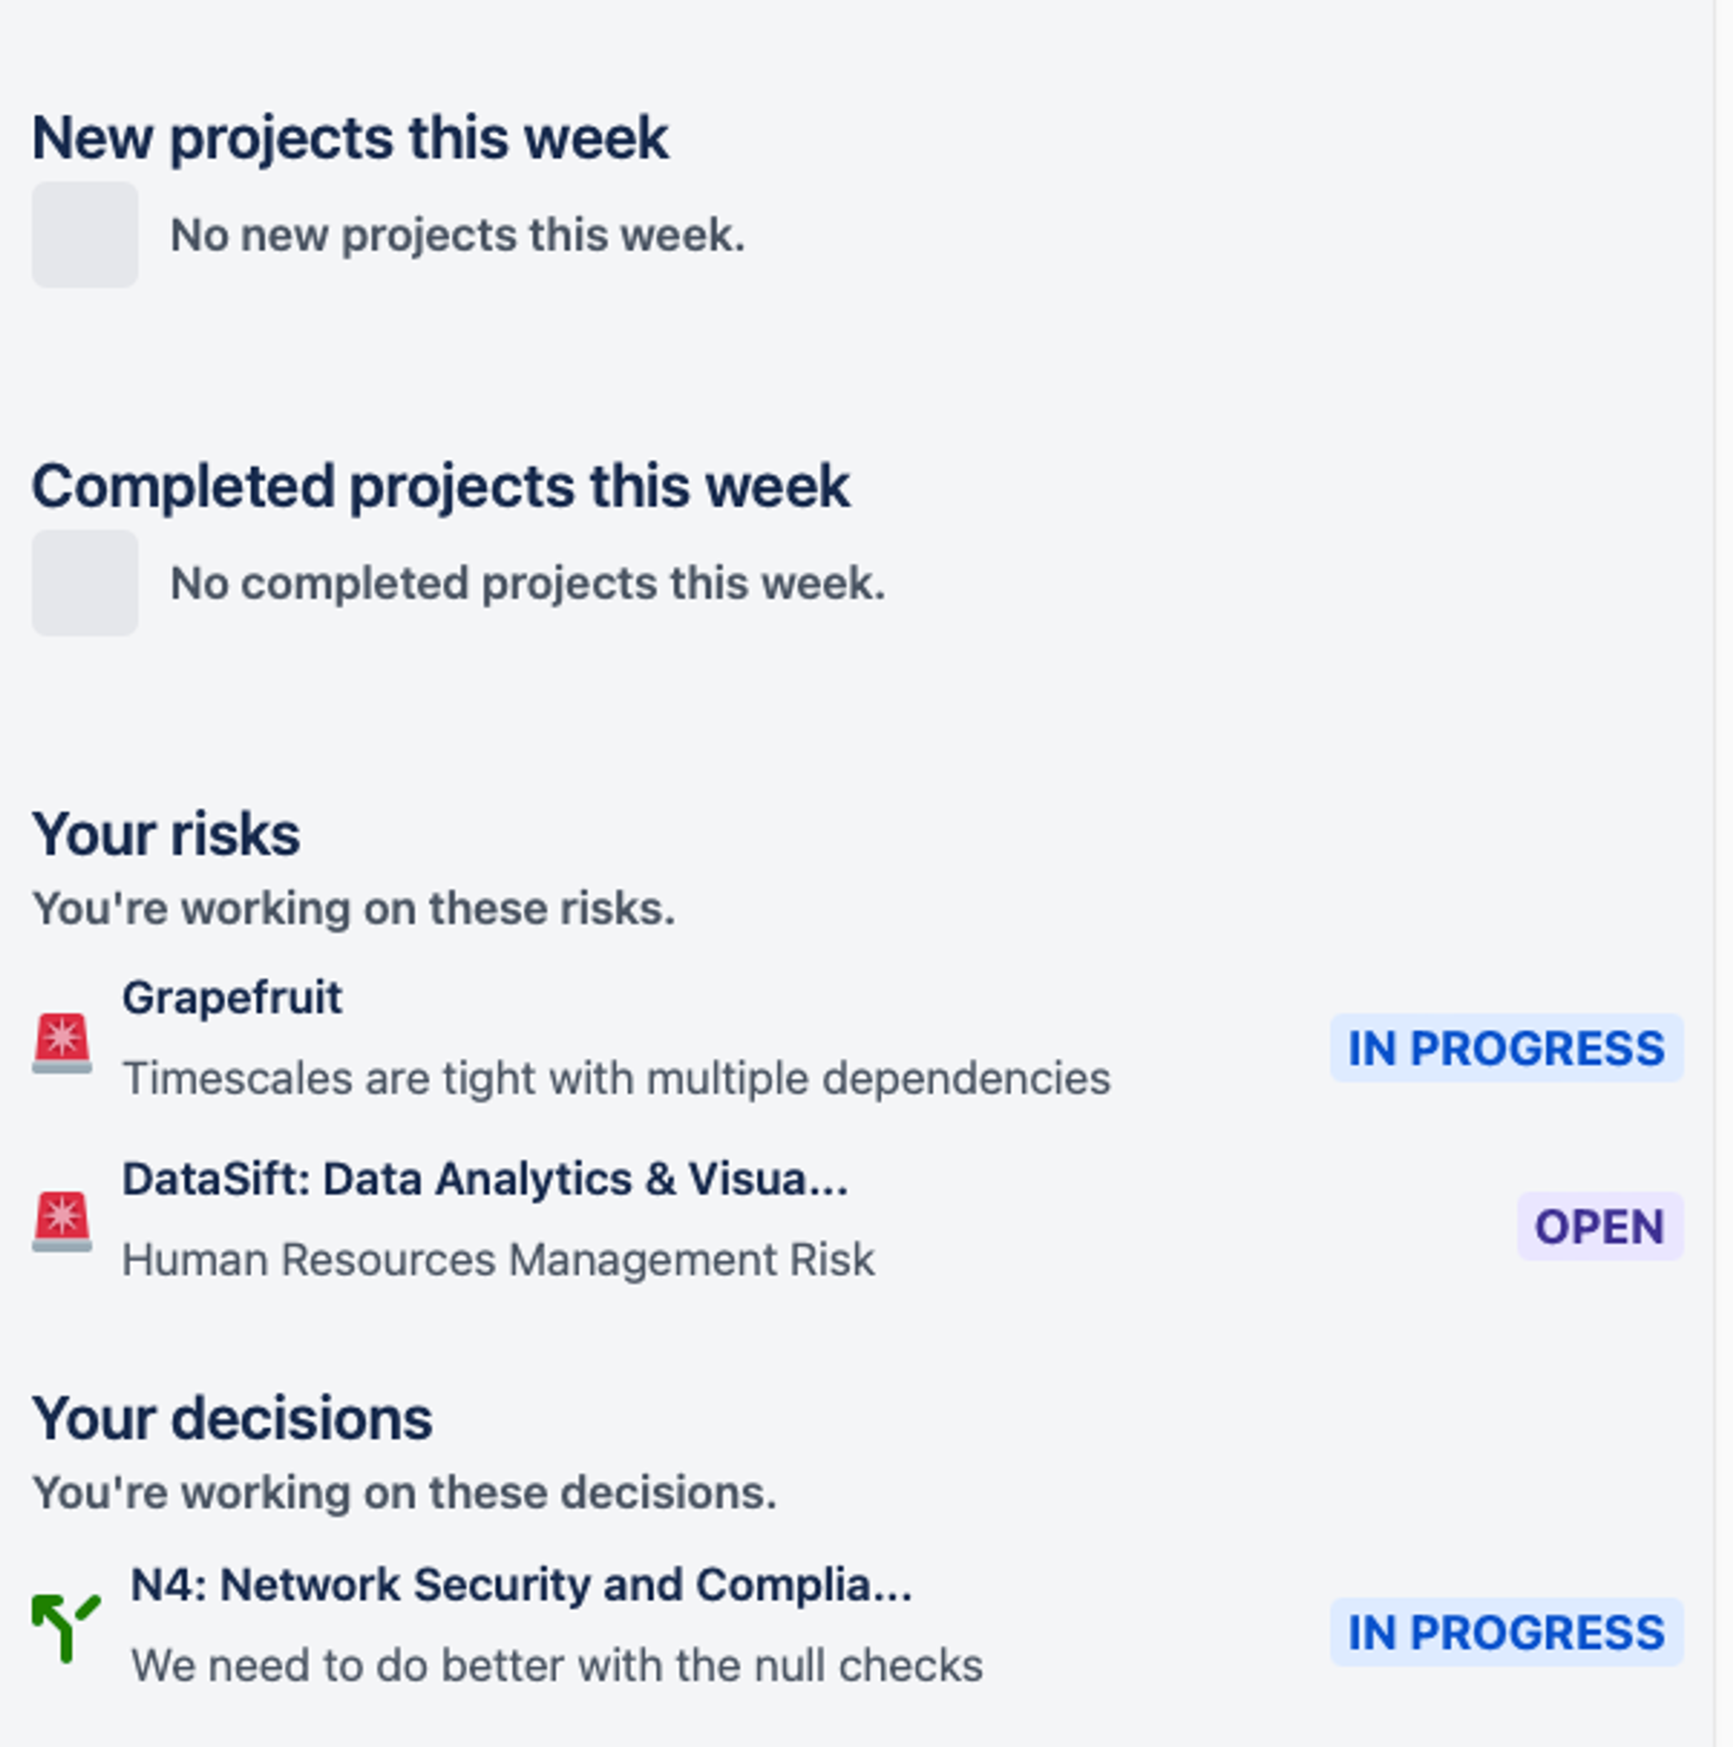Image resolution: width=1733 pixels, height=1747 pixels.
Task: Click the IN PROGRESS badge on N4 decision
Action: tap(1506, 1633)
